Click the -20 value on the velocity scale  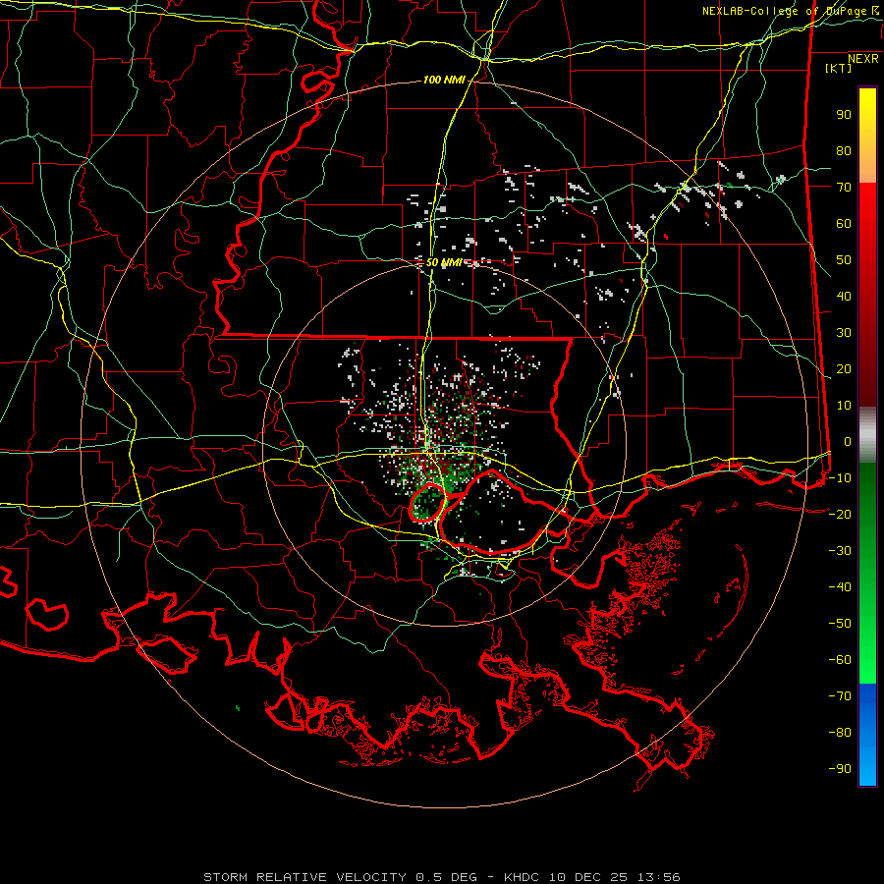[x=840, y=514]
